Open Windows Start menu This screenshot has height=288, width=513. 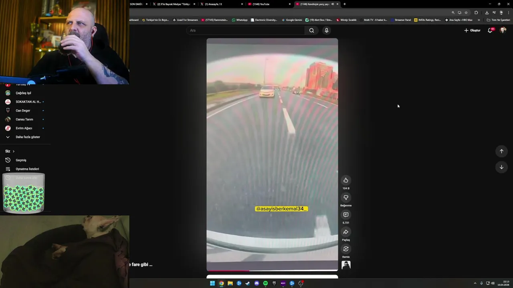212,283
